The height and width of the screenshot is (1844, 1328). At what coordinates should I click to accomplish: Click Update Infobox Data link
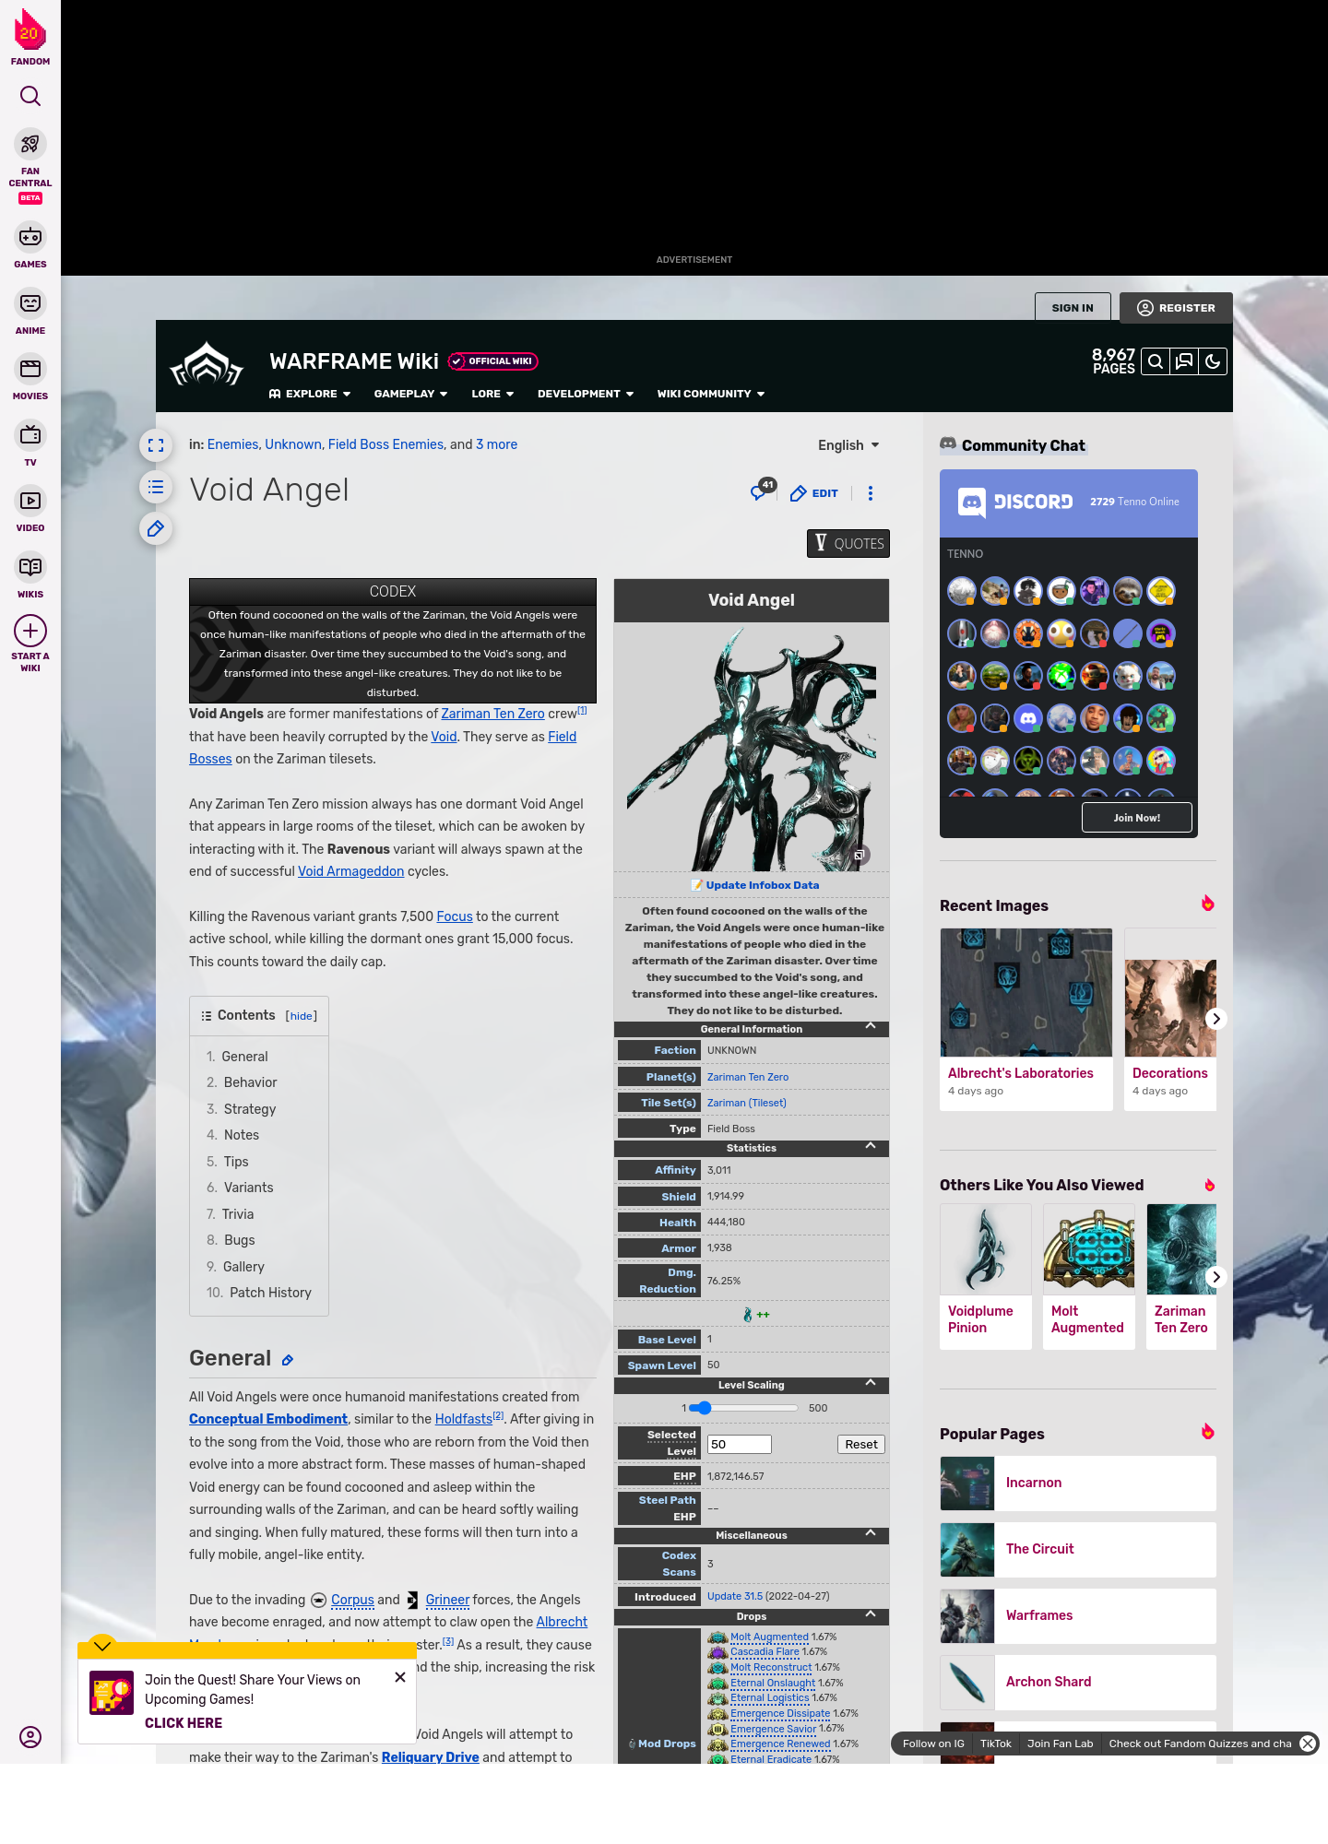[762, 885]
